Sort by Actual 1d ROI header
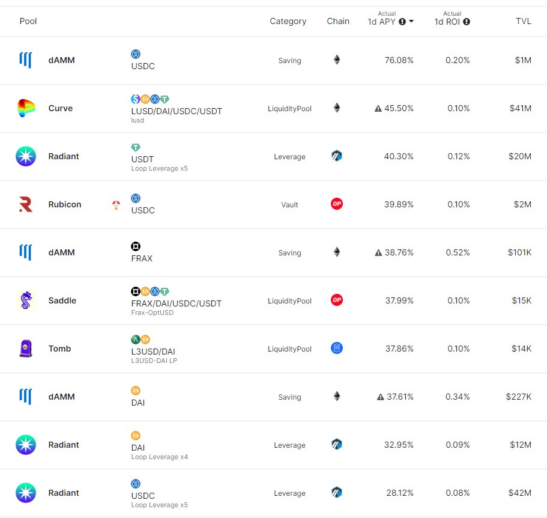The height and width of the screenshot is (518, 547). pyautogui.click(x=452, y=19)
